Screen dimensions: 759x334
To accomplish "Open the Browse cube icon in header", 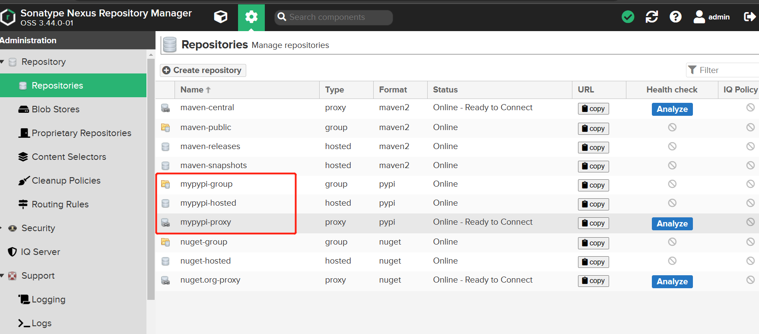I will tap(220, 17).
